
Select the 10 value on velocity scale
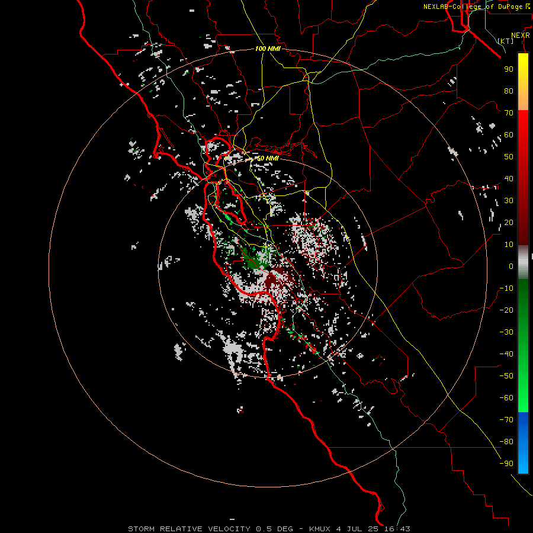coord(509,245)
